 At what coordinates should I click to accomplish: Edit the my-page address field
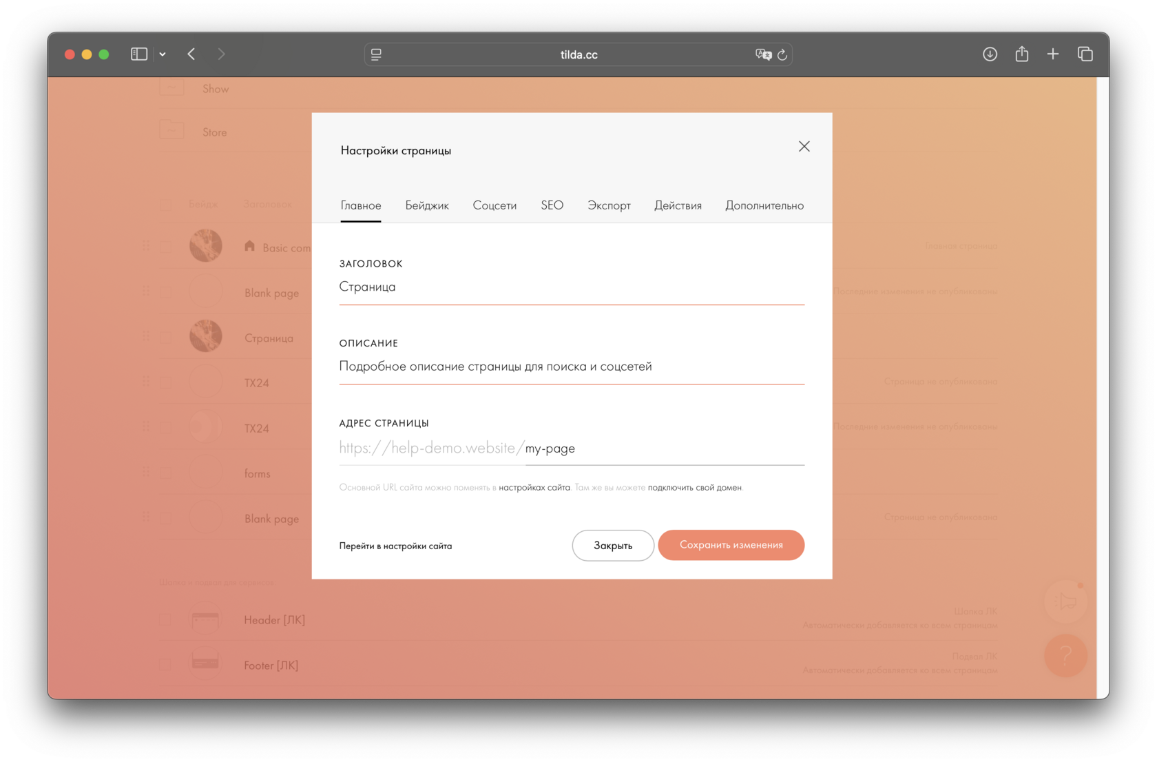point(665,449)
